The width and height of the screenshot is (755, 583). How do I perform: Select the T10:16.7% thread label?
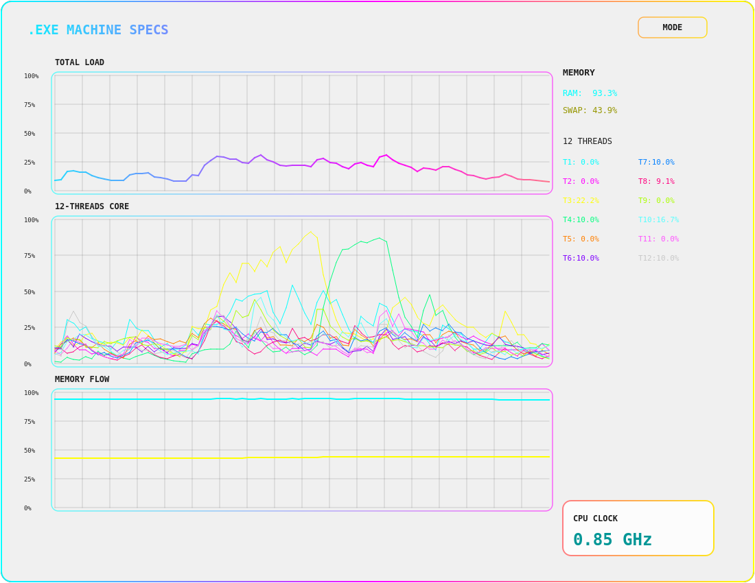coord(658,220)
